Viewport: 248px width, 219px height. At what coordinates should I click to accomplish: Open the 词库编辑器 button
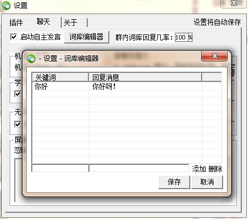click(87, 37)
